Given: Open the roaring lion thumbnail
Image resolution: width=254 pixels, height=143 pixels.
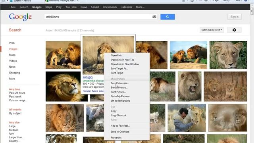Looking at the screenshot, I should point(190,87).
